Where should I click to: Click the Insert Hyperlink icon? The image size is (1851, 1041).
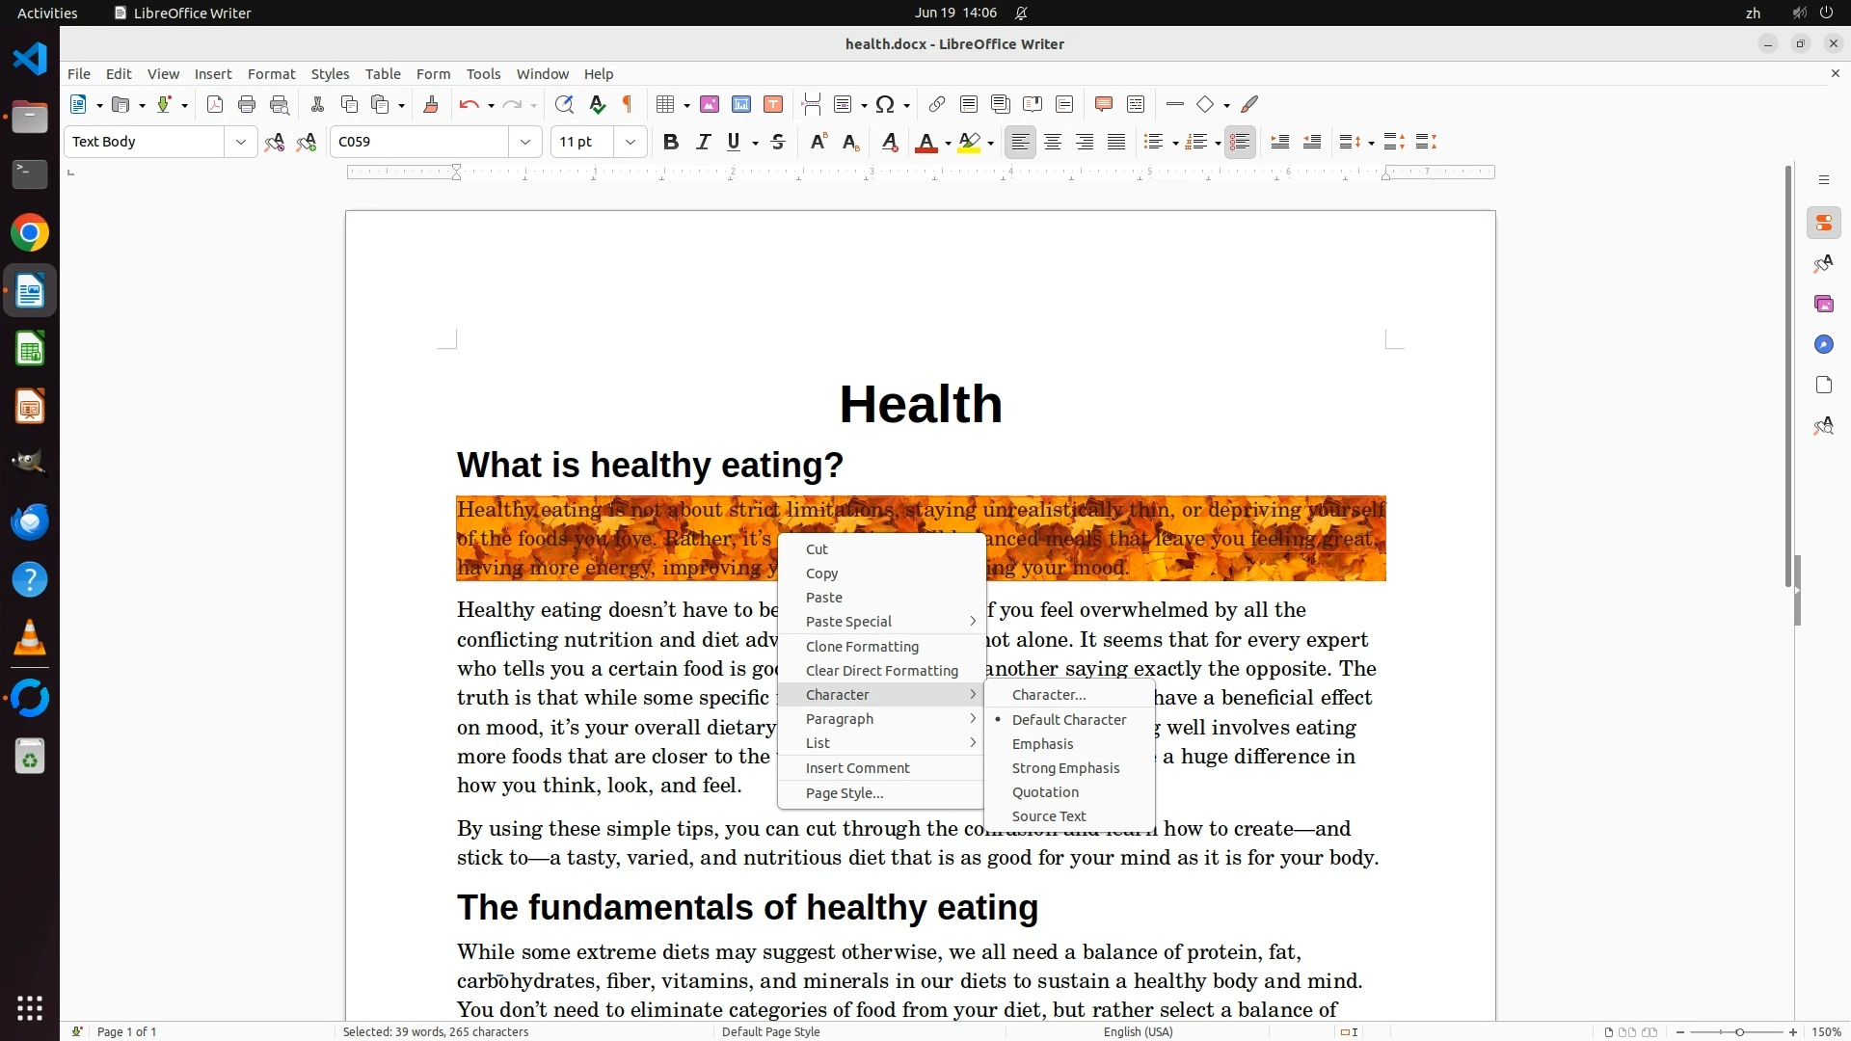[936, 104]
